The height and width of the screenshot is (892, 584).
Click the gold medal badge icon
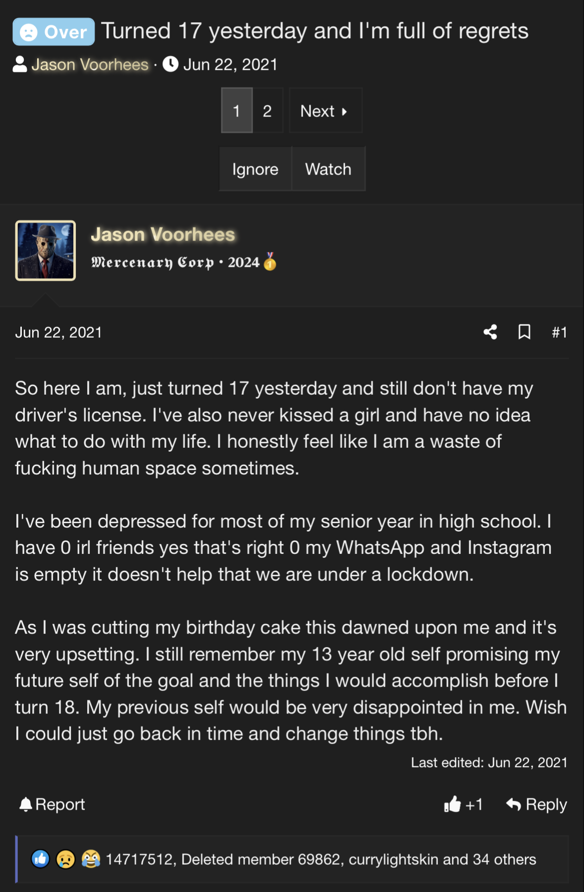pyautogui.click(x=270, y=261)
